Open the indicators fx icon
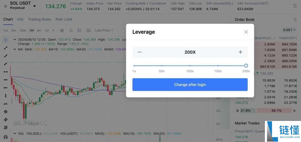This screenshot has width=301, height=142. pos(71,30)
